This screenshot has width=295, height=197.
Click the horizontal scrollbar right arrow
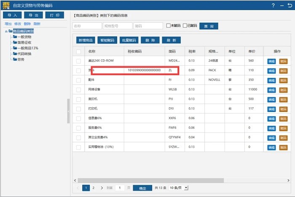[289, 180]
